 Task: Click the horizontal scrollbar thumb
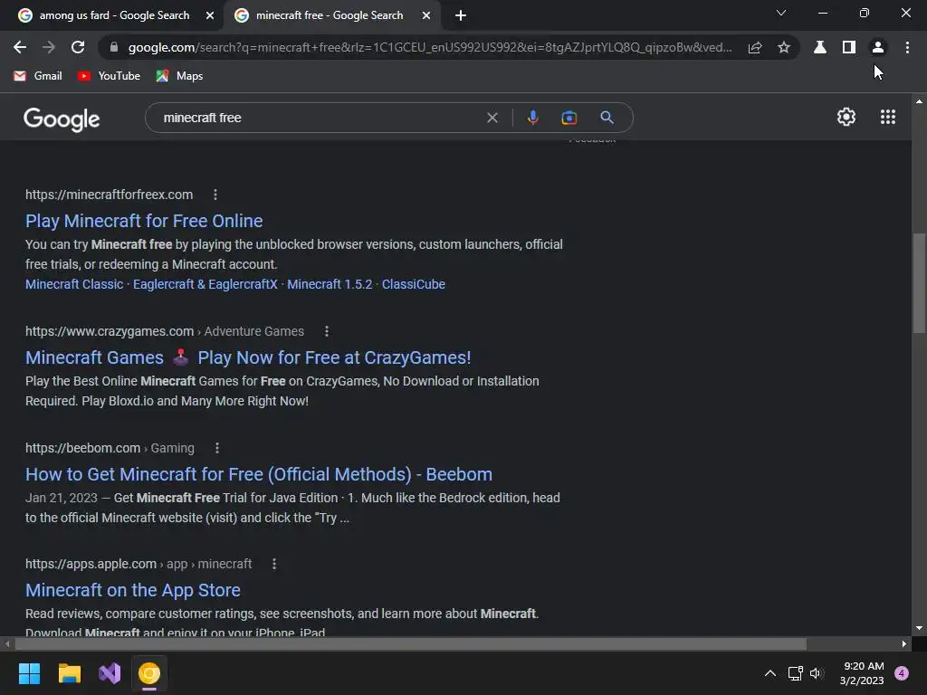[411, 643]
